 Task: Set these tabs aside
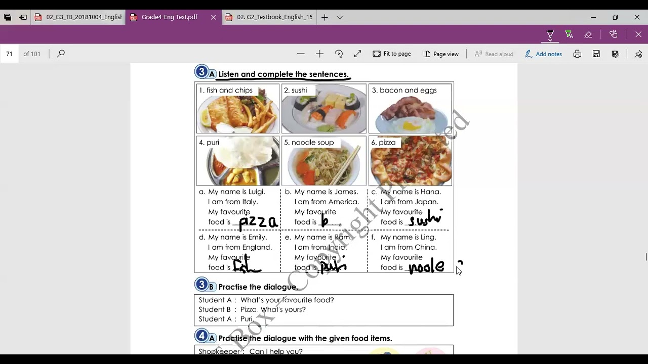pos(23,17)
